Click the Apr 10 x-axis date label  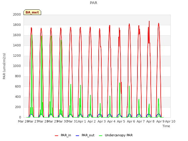tap(170, 121)
